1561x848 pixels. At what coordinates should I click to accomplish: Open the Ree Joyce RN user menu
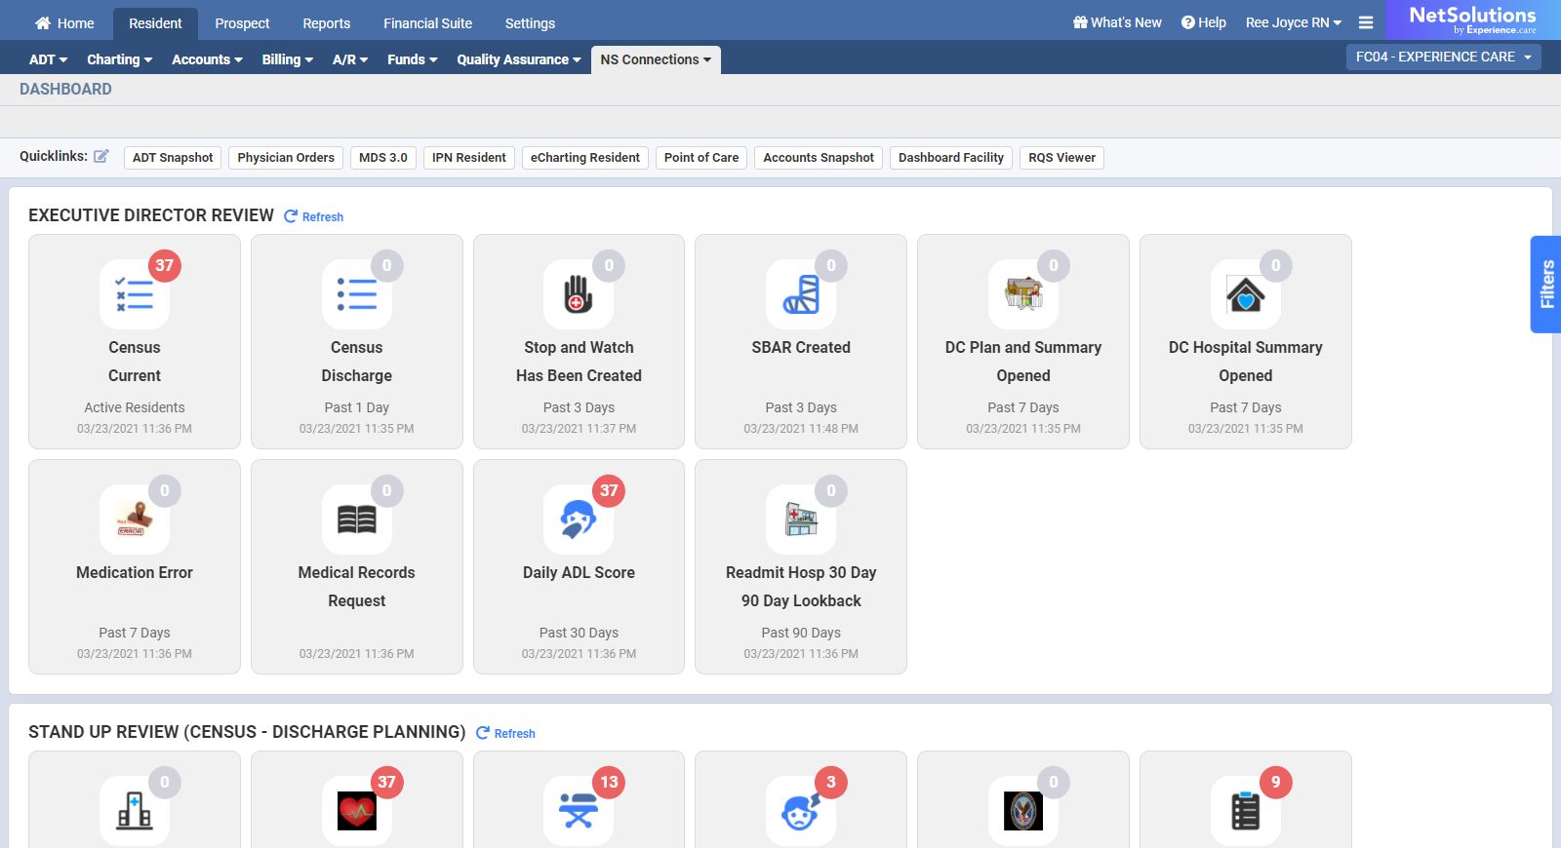click(1294, 22)
